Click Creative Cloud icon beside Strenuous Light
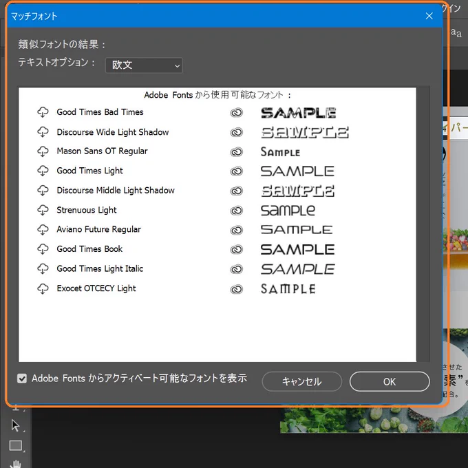 [x=236, y=211]
